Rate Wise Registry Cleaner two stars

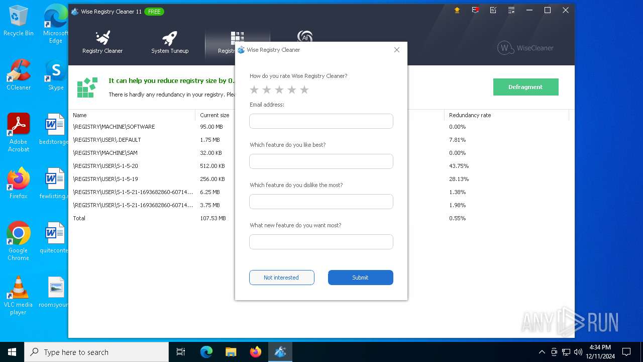tap(267, 89)
